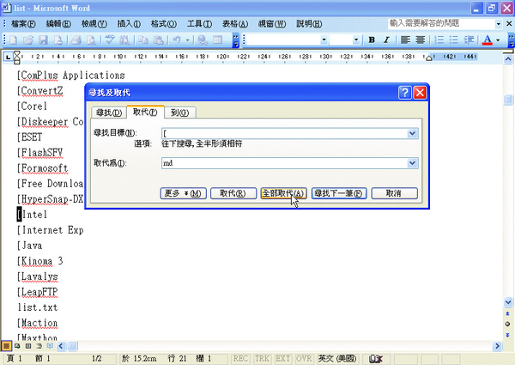Viewport: 515px width, 365px height.
Task: Click in the Find what input field
Action: coord(284,133)
